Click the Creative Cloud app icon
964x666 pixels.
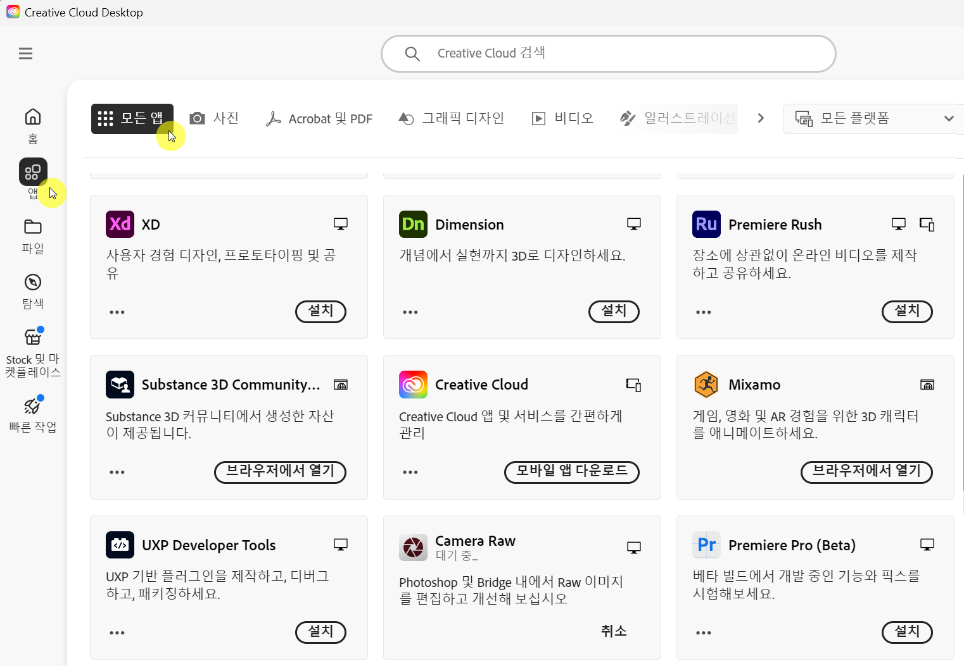point(413,385)
